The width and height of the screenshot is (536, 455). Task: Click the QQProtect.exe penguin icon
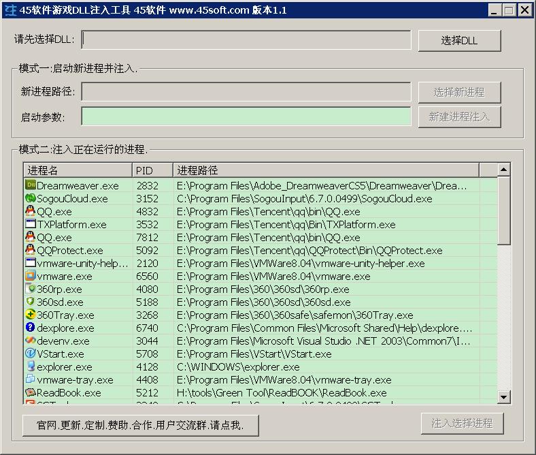[31, 250]
